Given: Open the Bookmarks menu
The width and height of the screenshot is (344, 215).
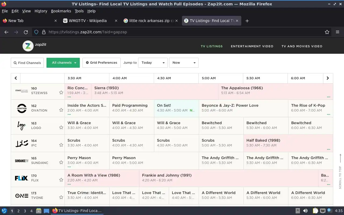Looking at the screenshot, I should point(61,11).
